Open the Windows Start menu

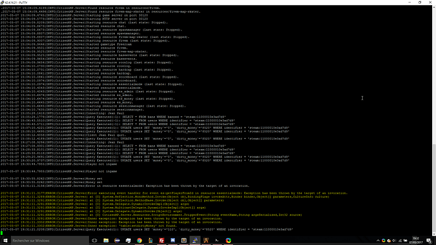(5, 241)
